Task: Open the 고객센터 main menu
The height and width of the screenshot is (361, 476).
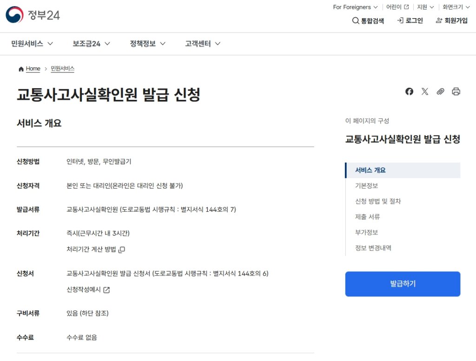Action: [203, 44]
